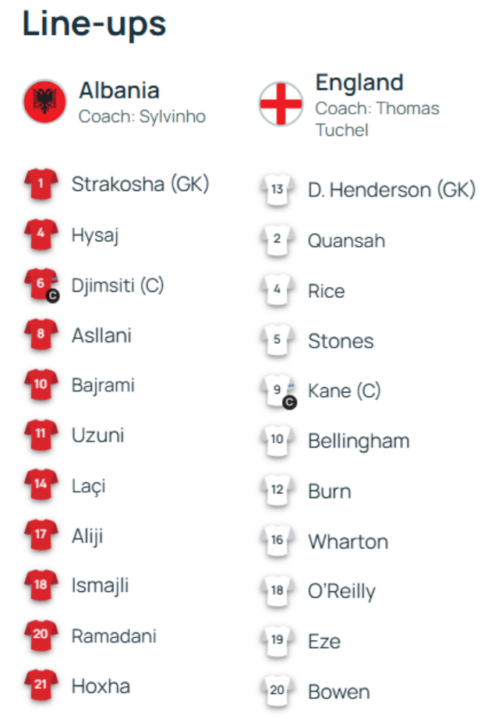The width and height of the screenshot is (499, 719).
Task: Click the Albania flag crest icon
Action: pyautogui.click(x=45, y=101)
